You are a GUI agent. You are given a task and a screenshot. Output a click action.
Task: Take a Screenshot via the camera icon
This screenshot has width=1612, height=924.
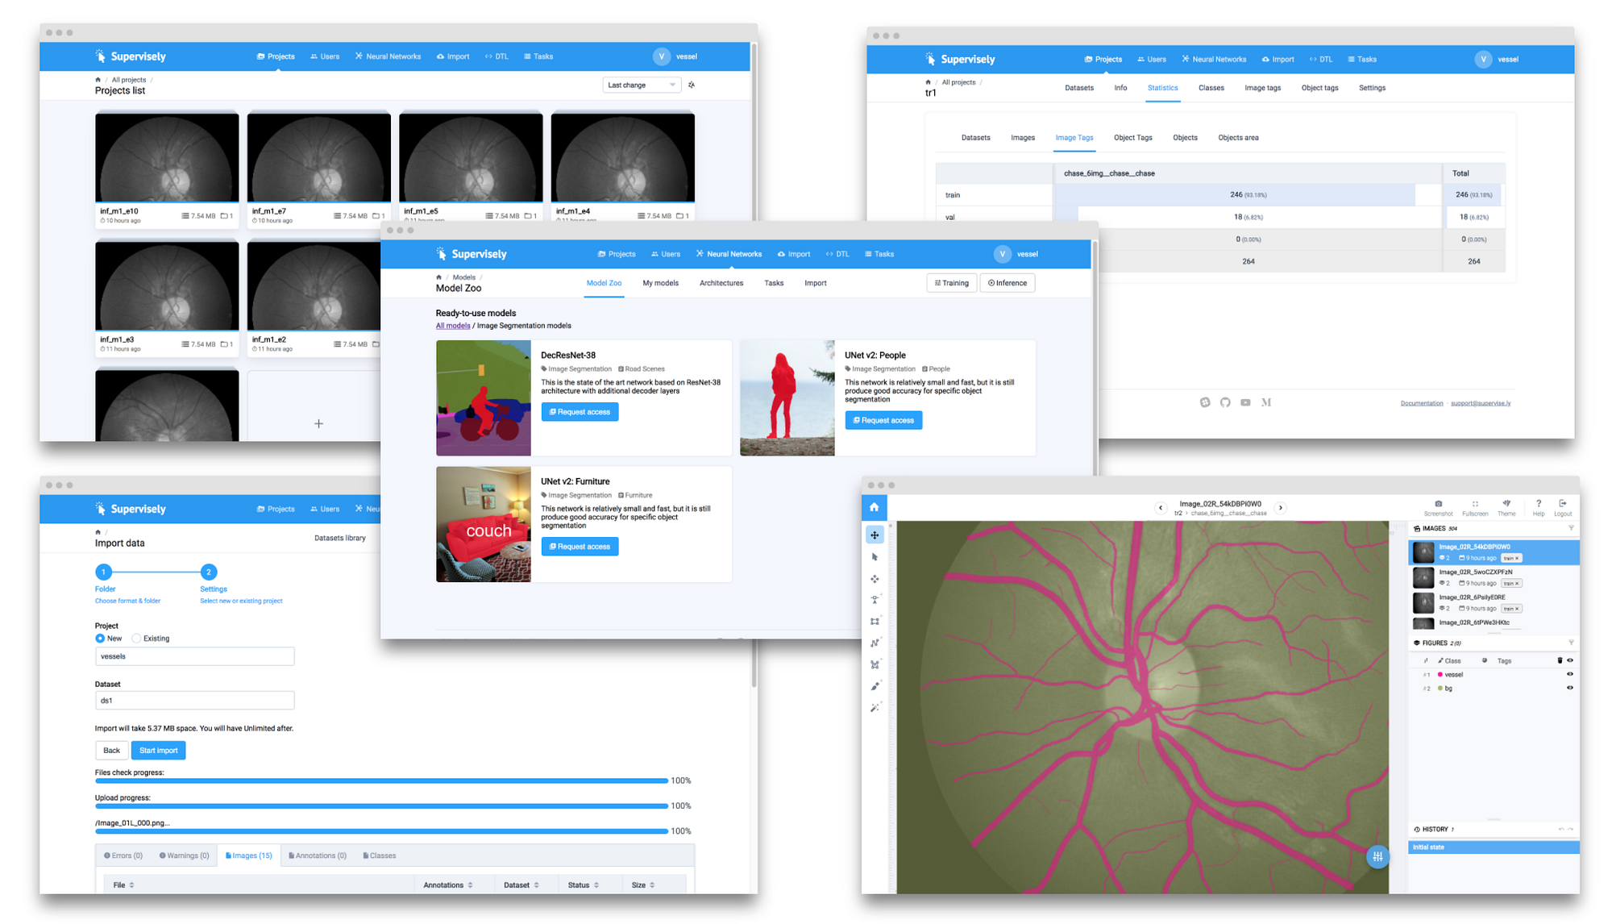coord(1438,504)
